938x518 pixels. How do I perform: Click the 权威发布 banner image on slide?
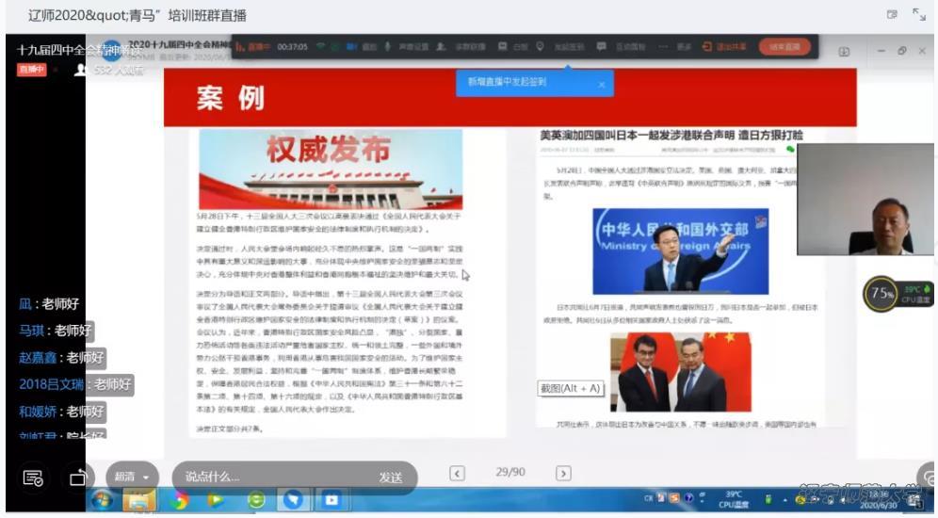[331, 170]
